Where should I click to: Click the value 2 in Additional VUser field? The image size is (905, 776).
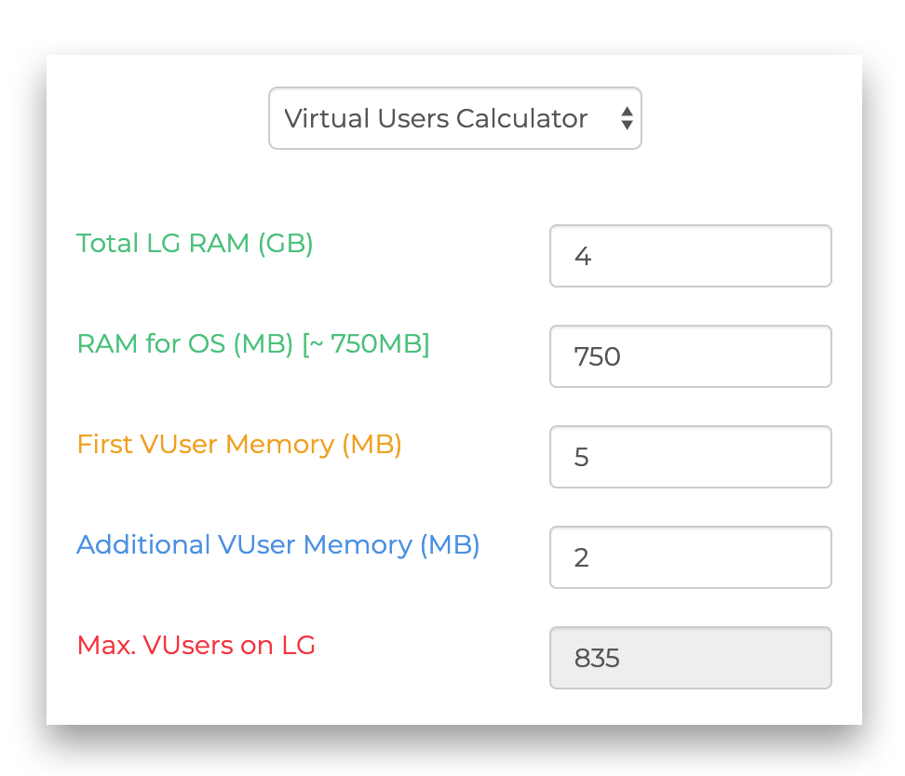[582, 557]
